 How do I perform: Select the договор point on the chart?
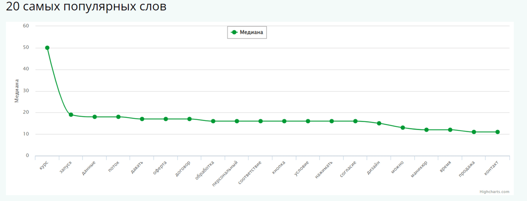[190, 119]
